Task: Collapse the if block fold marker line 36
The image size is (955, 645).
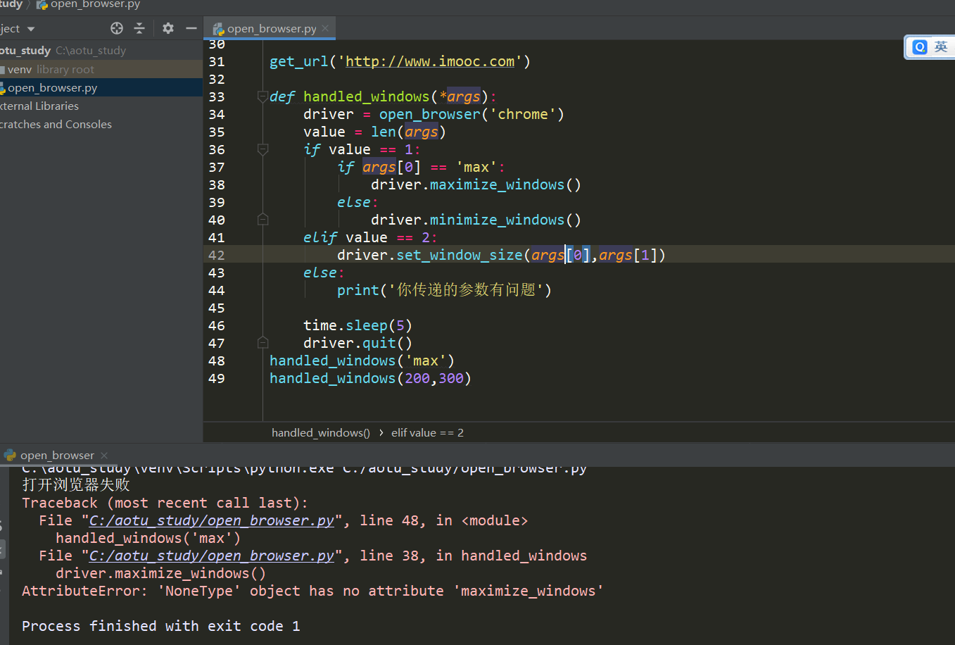Action: [x=263, y=149]
